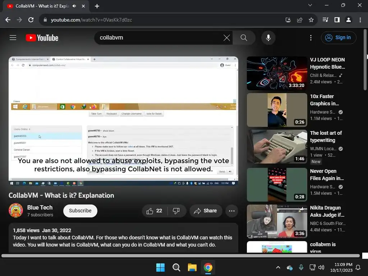Open the OneDrive cloud tray icon
Viewport: 368px width, 276px height.
click(290, 267)
